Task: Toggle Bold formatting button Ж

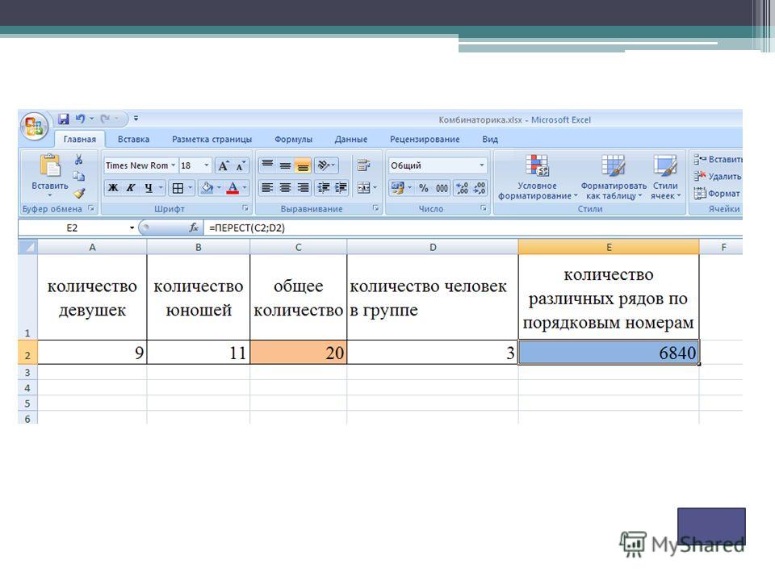Action: click(113, 188)
